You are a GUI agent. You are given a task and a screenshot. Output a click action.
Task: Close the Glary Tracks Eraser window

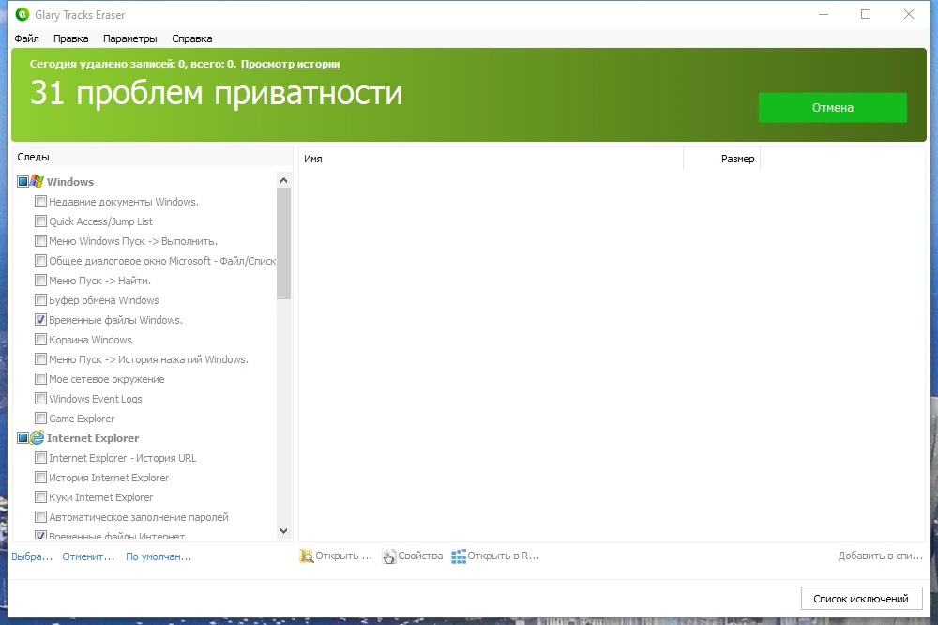(x=909, y=14)
